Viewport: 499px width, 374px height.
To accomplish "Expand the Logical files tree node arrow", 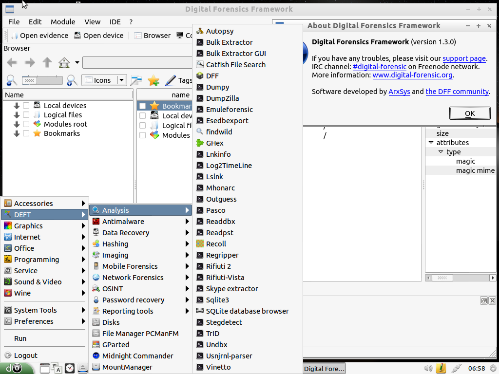I will coord(17,115).
